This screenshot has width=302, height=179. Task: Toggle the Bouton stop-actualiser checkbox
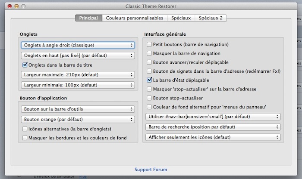149,98
